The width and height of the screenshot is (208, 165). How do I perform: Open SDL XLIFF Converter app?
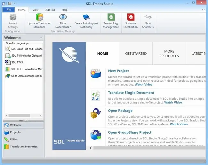[x=24, y=69]
